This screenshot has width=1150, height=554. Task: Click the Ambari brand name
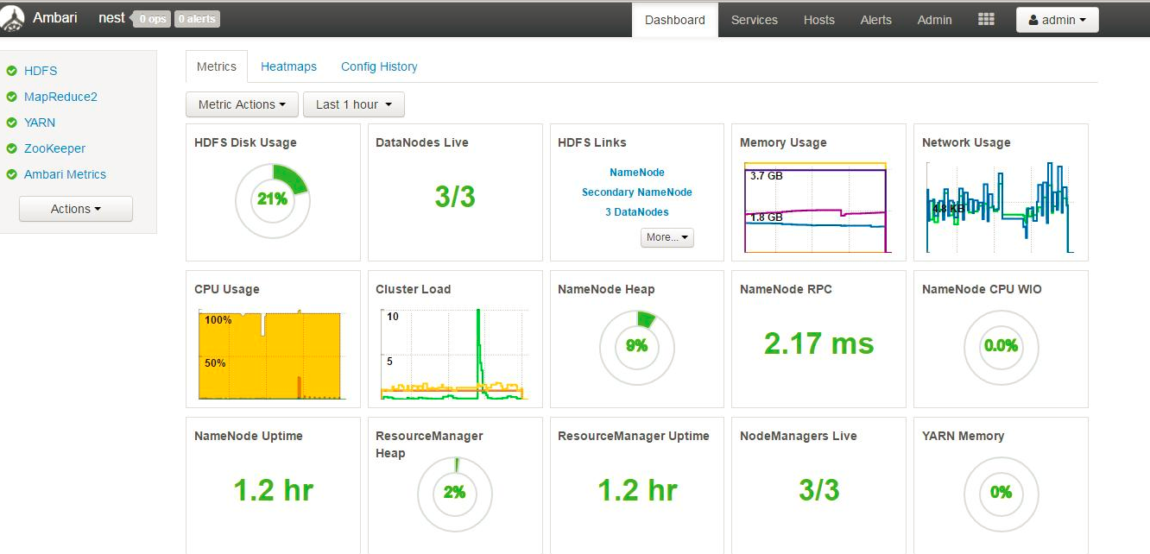(55, 17)
